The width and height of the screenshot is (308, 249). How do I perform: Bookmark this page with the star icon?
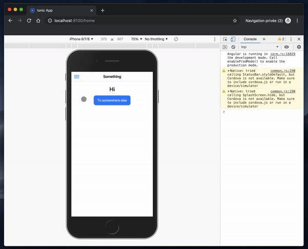click(235, 20)
